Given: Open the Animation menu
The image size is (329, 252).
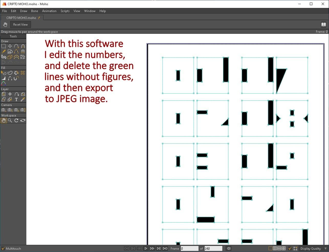Looking at the screenshot, I should pos(49,11).
